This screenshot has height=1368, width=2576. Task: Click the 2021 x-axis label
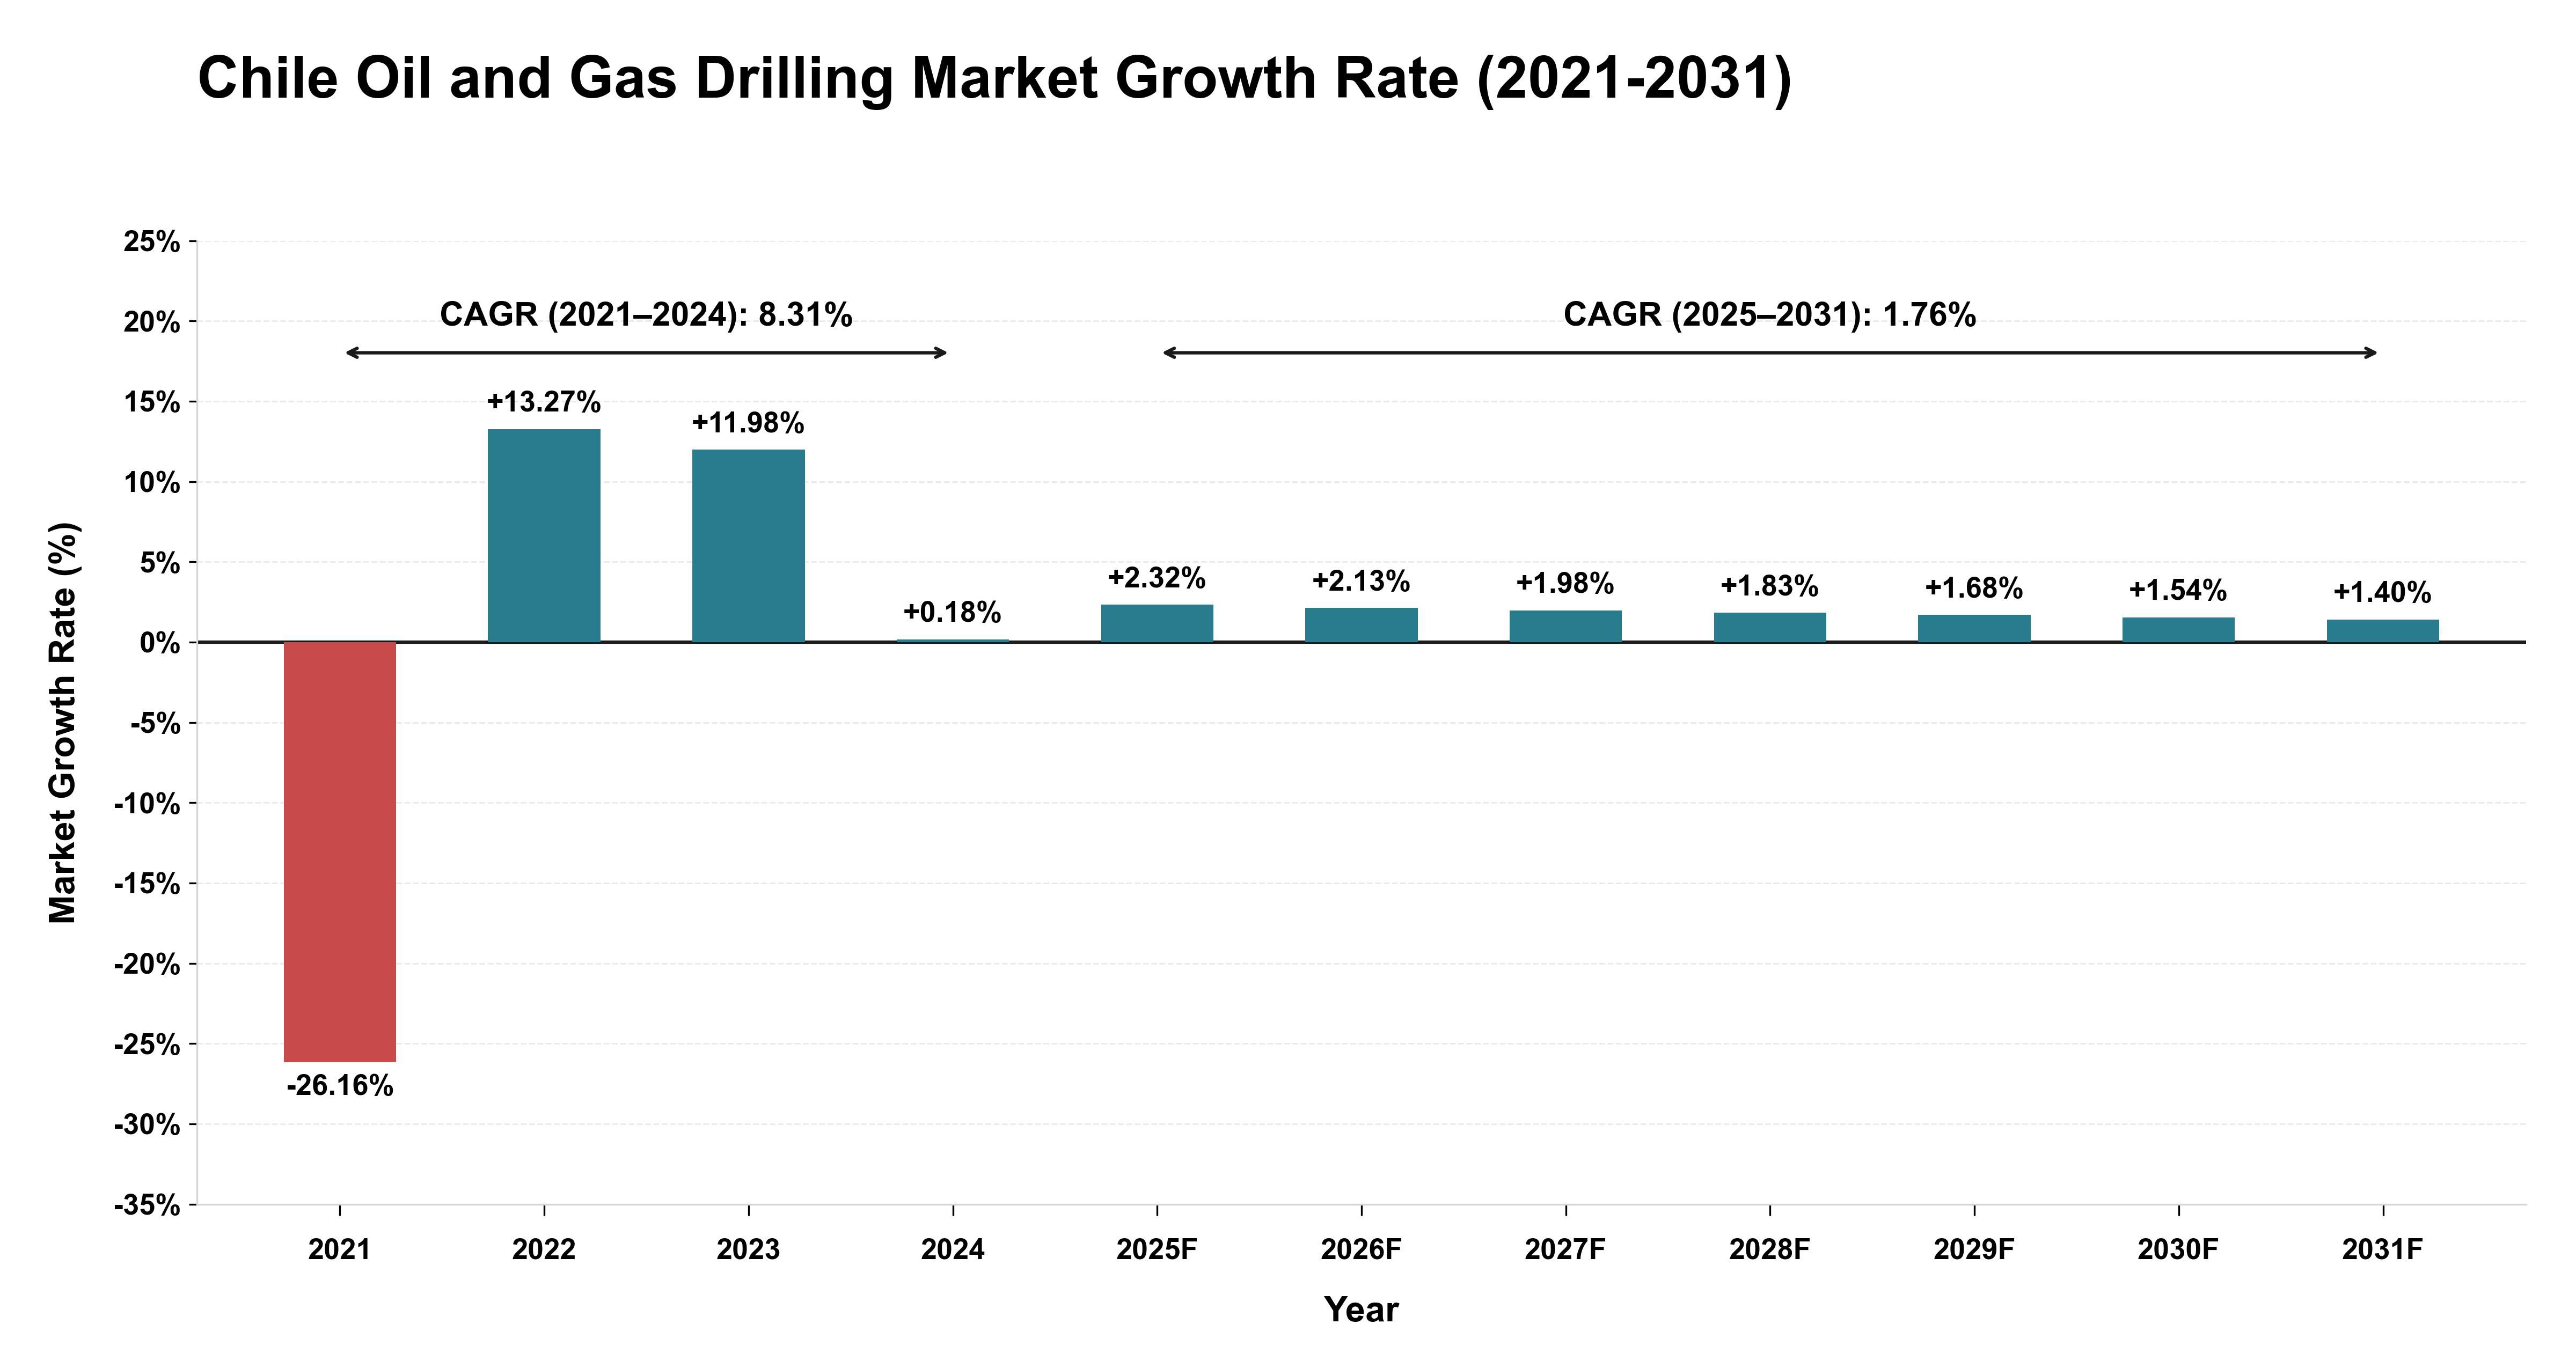[x=340, y=1250]
